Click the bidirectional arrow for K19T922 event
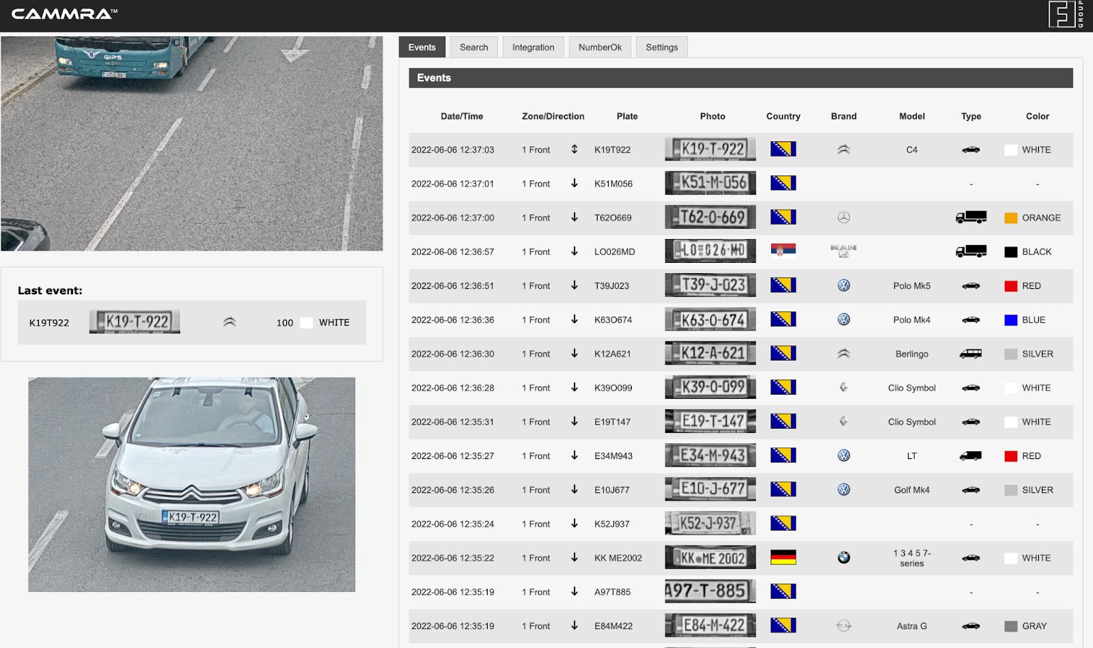 (x=575, y=150)
